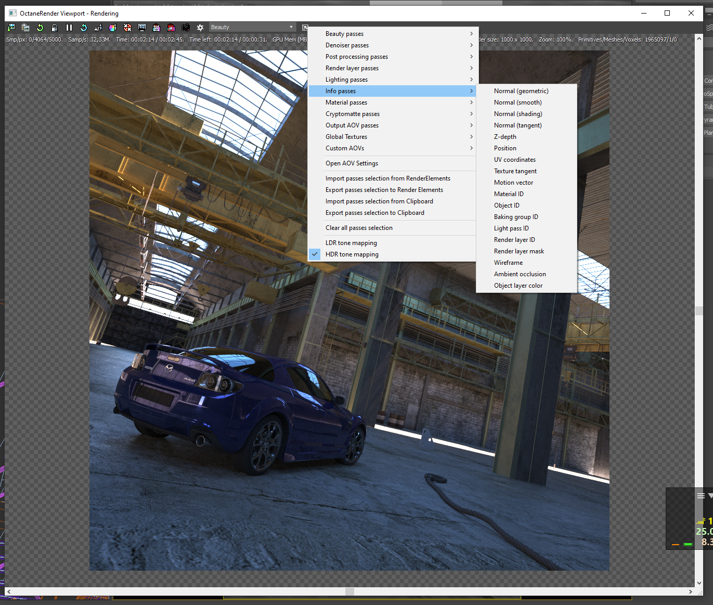Select the AF auto focus picker icon
This screenshot has width=713, height=605.
tap(98, 28)
